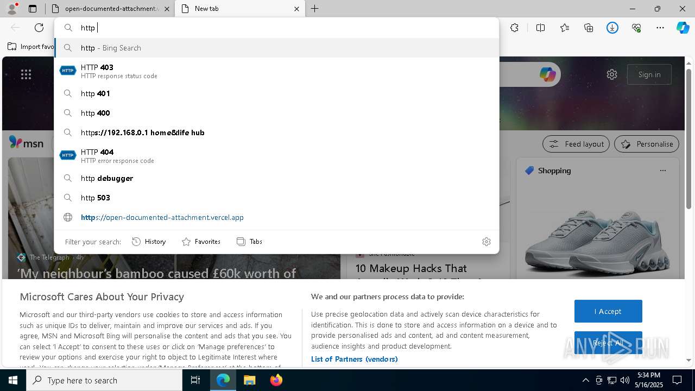Open Settings and more ellipsis menu

click(x=660, y=28)
